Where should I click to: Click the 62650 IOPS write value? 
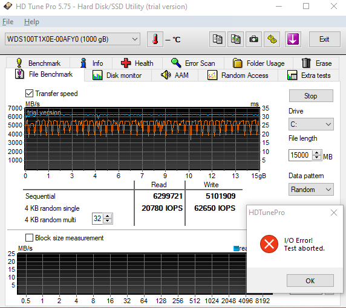(215, 208)
